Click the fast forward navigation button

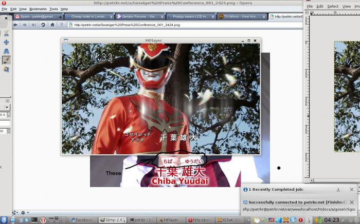click(x=33, y=25)
